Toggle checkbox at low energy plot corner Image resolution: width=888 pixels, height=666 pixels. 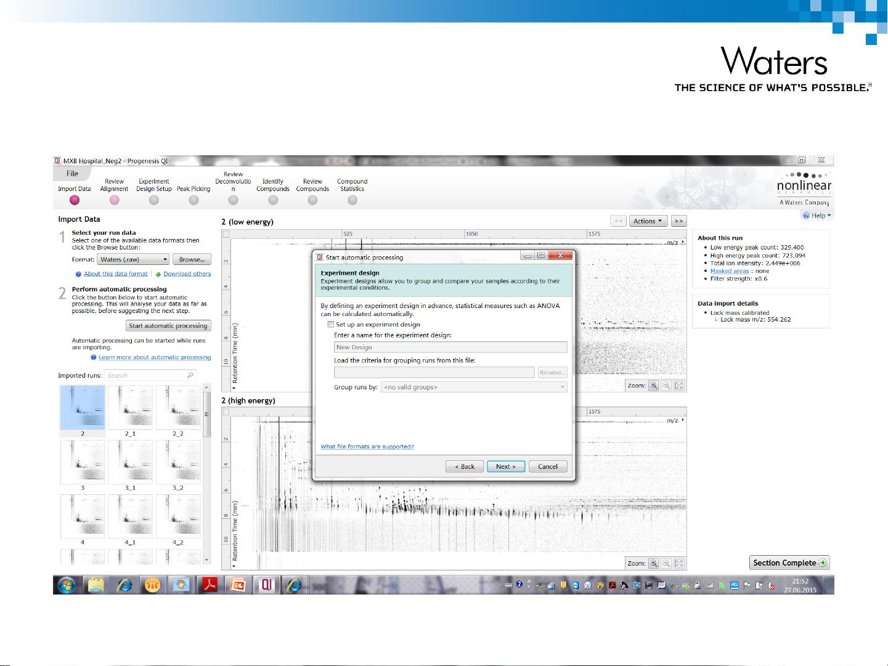(226, 234)
